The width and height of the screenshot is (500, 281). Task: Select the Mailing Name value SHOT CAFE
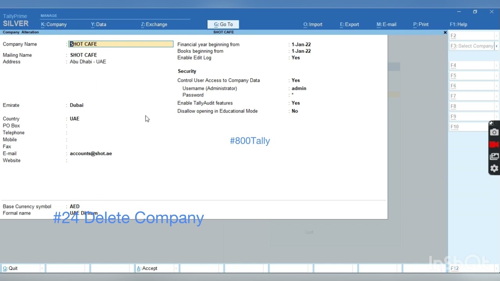(84, 55)
